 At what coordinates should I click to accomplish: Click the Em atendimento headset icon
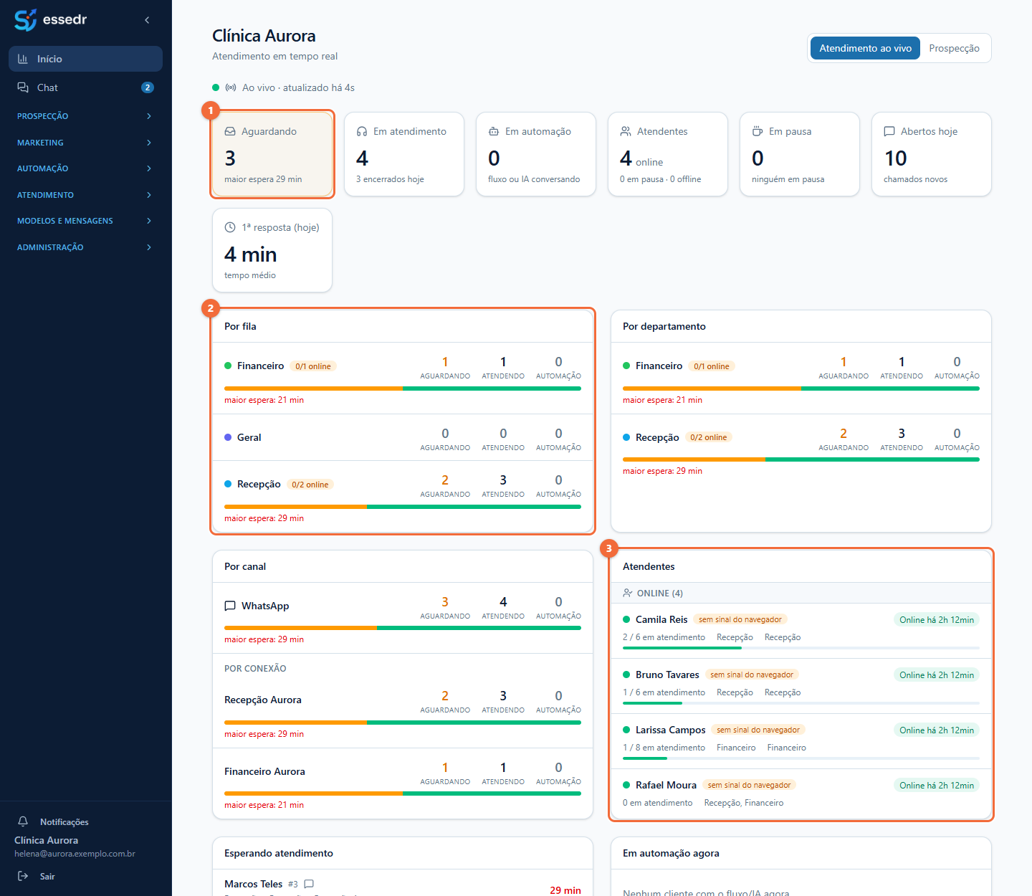(362, 131)
